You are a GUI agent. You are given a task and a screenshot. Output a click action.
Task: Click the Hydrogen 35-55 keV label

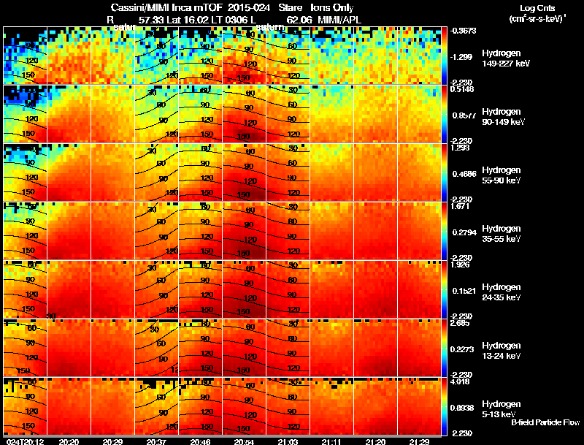(x=502, y=234)
